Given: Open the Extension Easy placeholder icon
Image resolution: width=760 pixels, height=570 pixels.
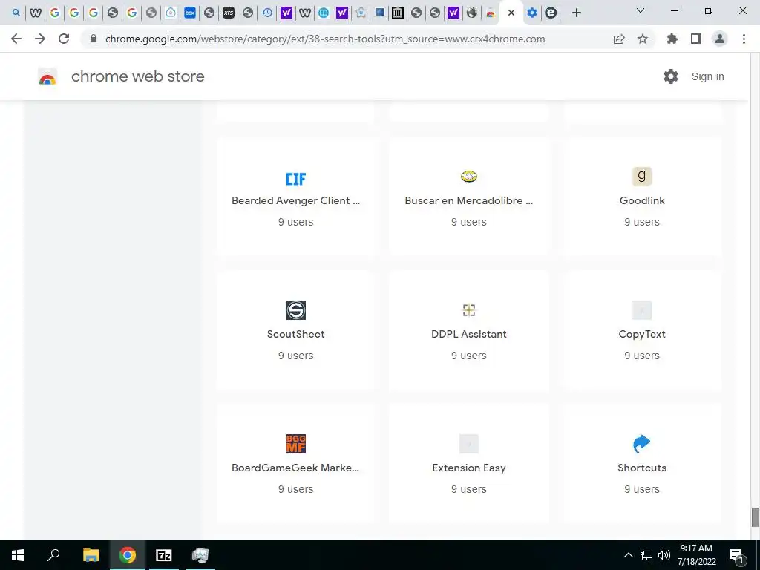Looking at the screenshot, I should [x=469, y=444].
